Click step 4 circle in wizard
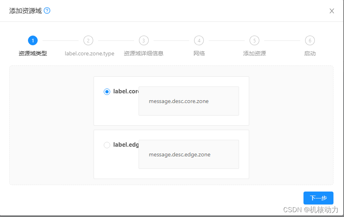The width and height of the screenshot is (344, 217). (199, 40)
